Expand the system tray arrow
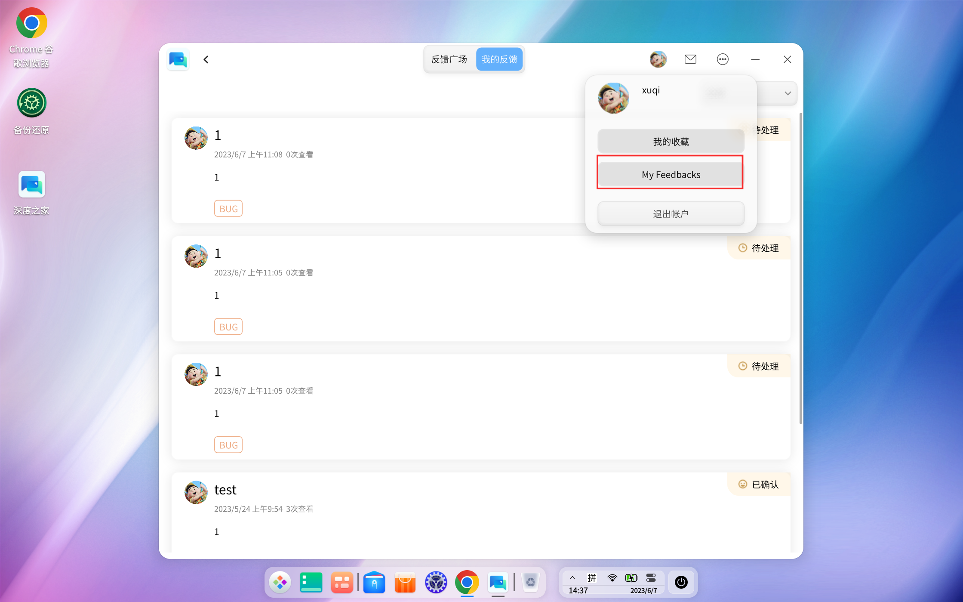 572,578
